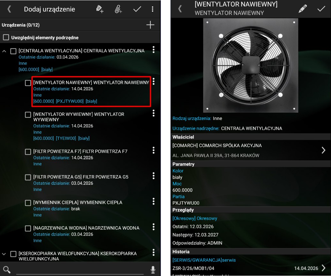The height and width of the screenshot is (276, 331).
Task: Click the magnifier search icon
Action: point(7,270)
